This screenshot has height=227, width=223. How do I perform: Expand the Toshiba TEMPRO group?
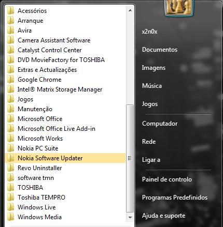[65, 198]
